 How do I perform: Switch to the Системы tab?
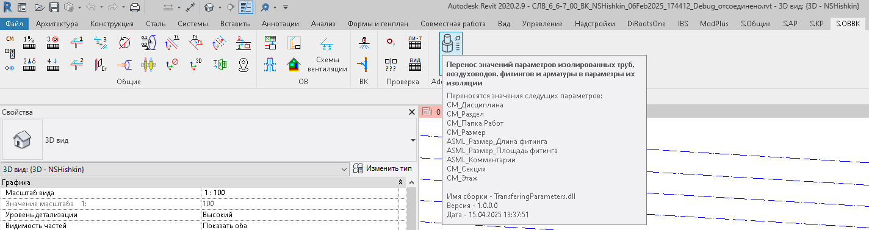coord(193,24)
